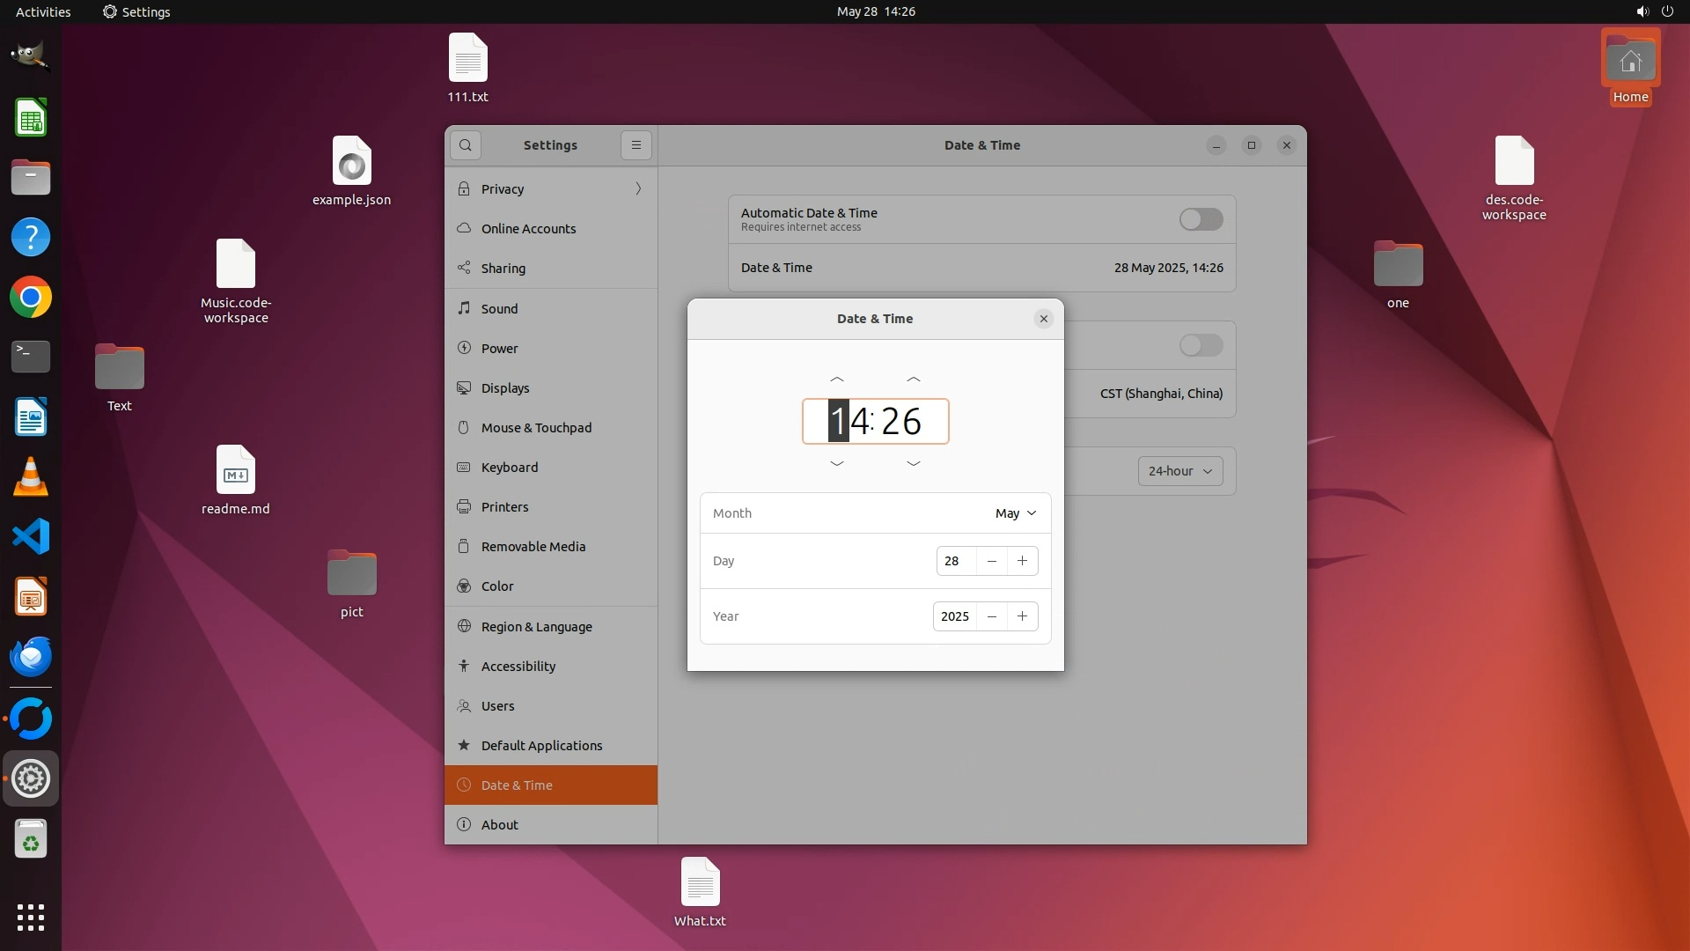Expand the Privacy submenu arrow
This screenshot has height=951, width=1690.
pos(638,188)
